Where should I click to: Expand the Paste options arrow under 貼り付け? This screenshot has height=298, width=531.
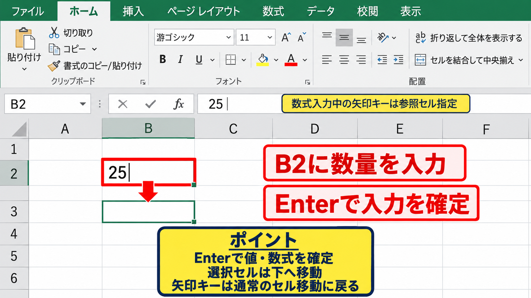[x=24, y=69]
